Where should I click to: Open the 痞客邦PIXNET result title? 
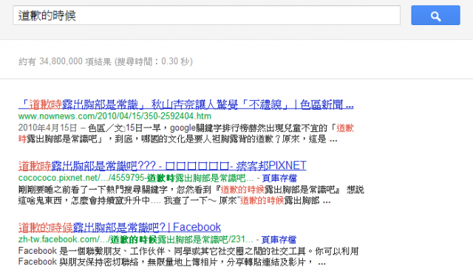click(163, 165)
